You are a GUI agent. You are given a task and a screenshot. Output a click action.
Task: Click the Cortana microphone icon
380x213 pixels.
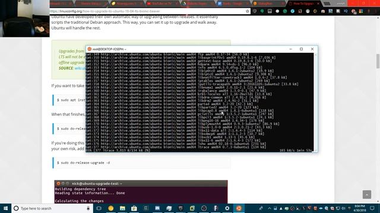(88, 208)
